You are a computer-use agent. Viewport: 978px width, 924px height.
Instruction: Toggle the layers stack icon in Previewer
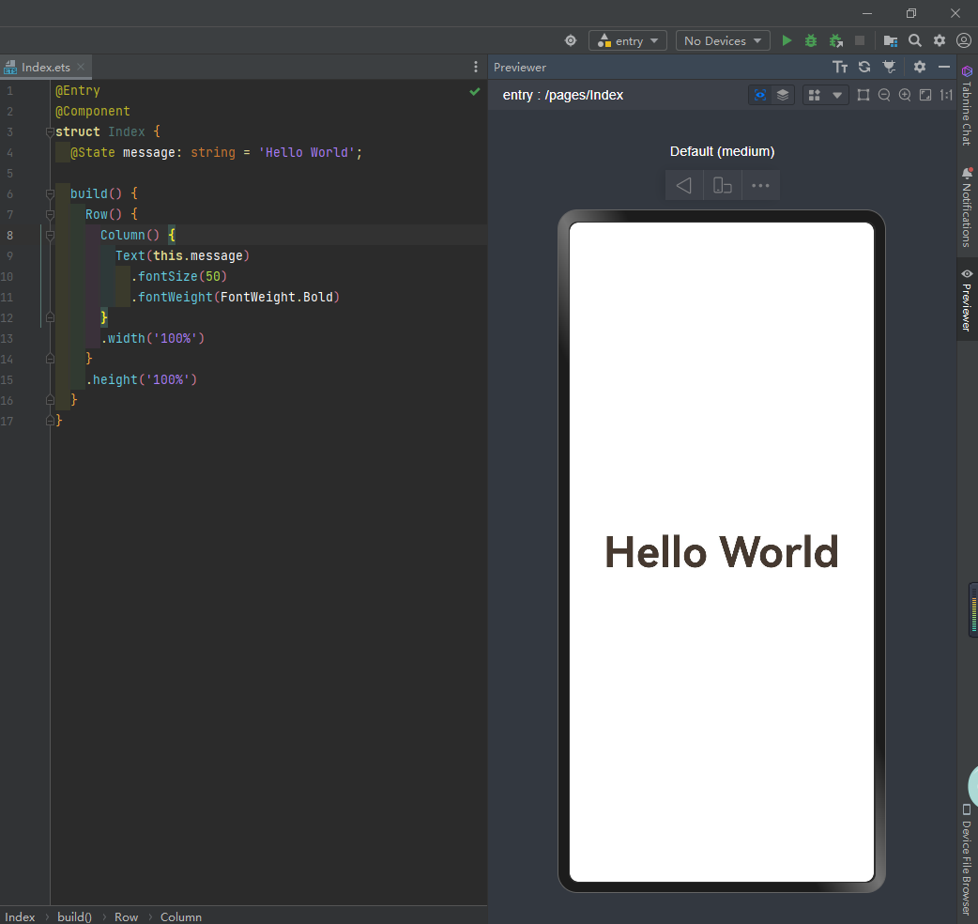783,95
